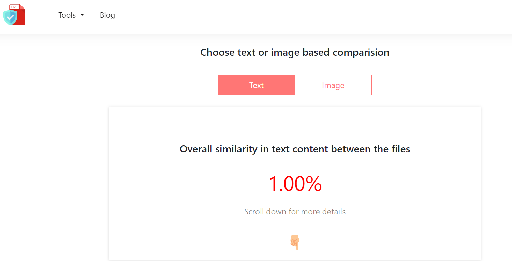Navigate to the Blog page
The height and width of the screenshot is (261, 512).
[107, 15]
